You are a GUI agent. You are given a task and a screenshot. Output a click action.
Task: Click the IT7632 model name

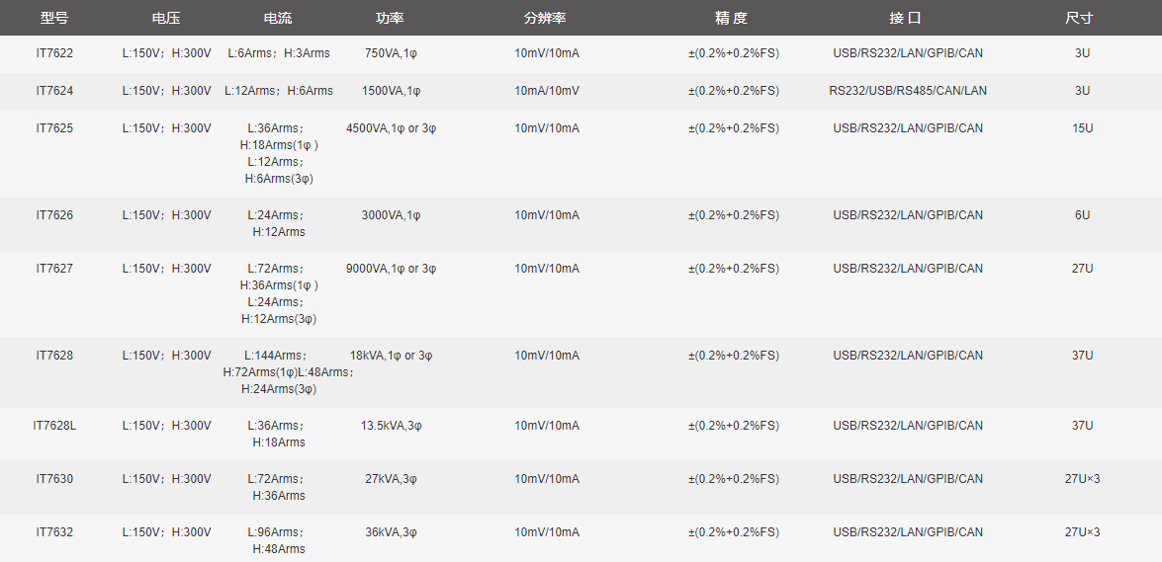pos(54,532)
